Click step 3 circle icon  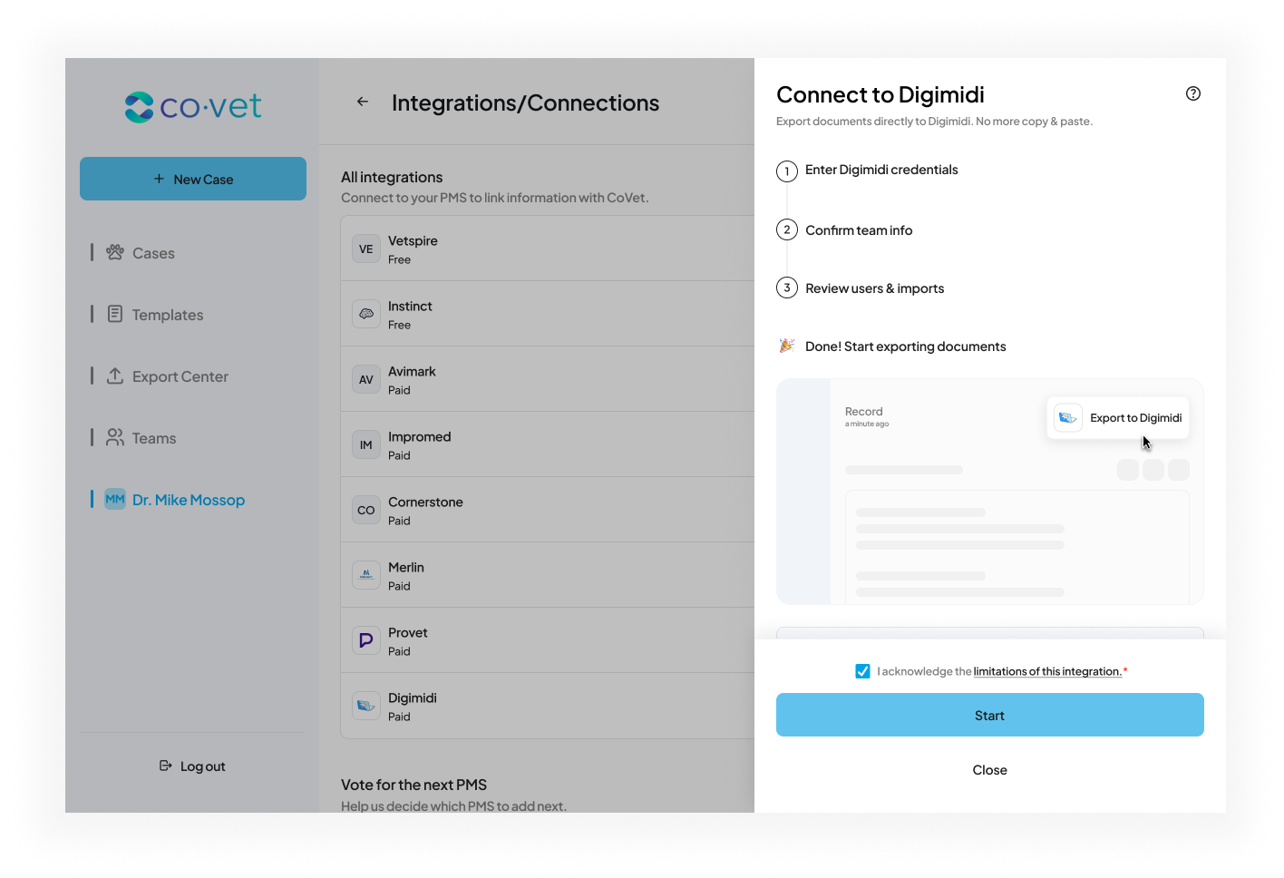pyautogui.click(x=787, y=288)
